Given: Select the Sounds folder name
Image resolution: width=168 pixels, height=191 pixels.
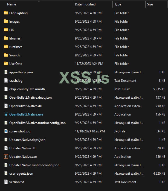Looking at the screenshot, I should (x=15, y=55).
